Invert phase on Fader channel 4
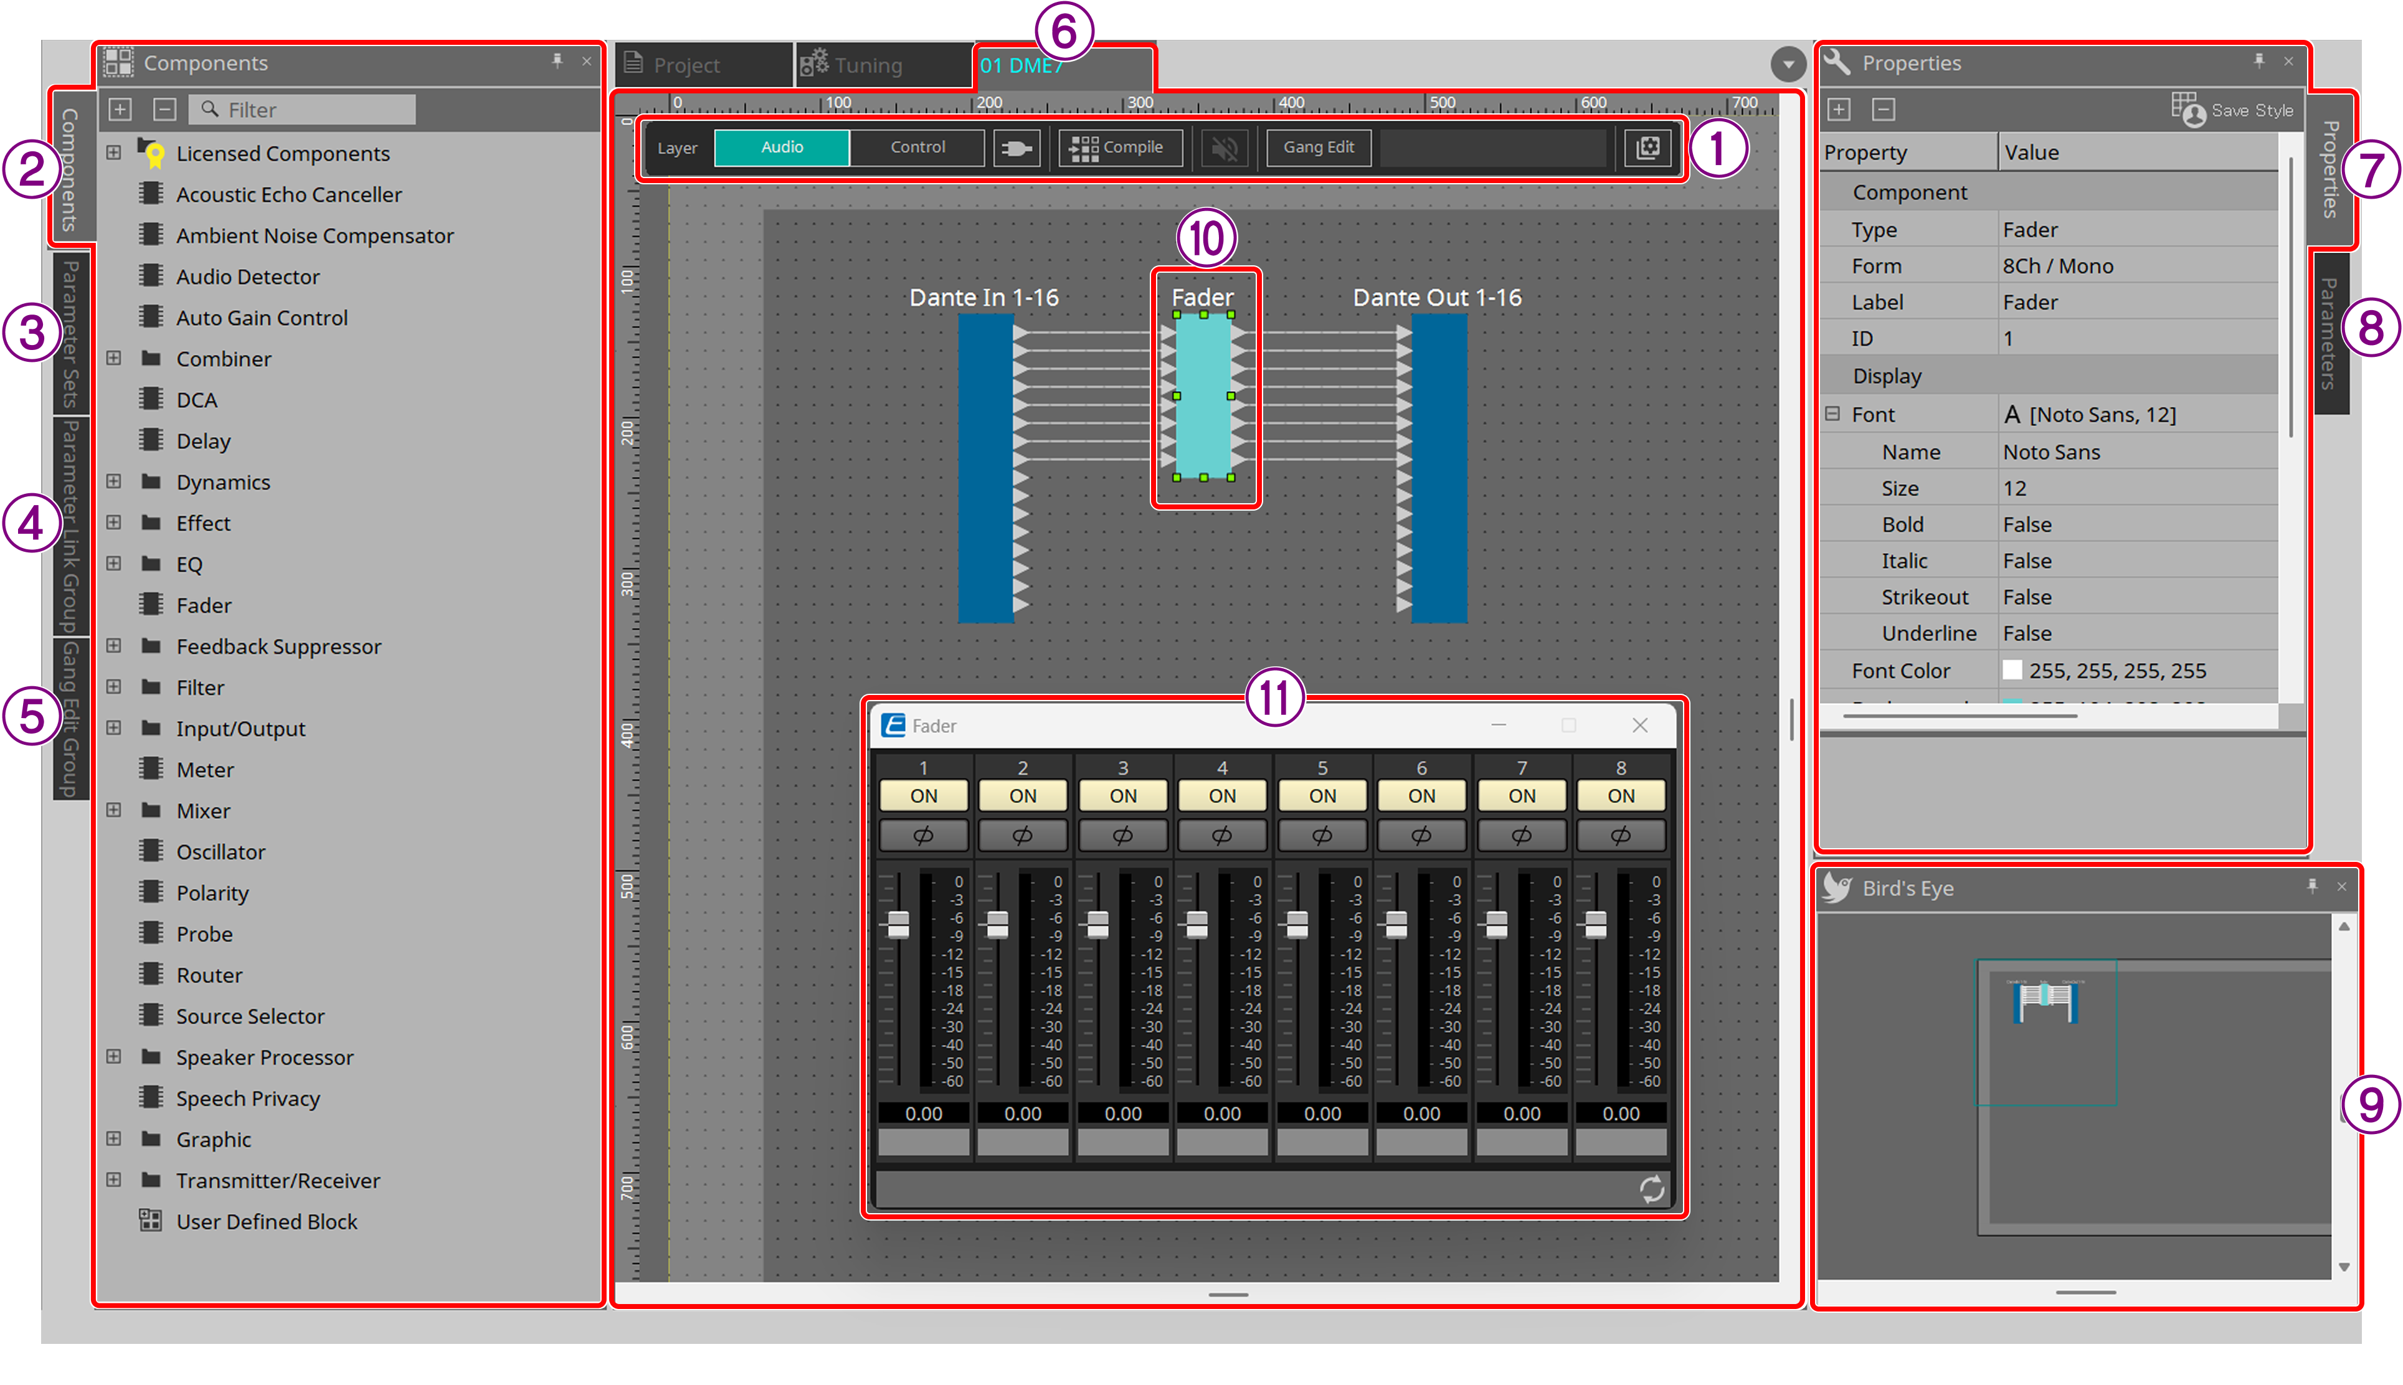This screenshot has width=2403, height=1385. (1223, 835)
